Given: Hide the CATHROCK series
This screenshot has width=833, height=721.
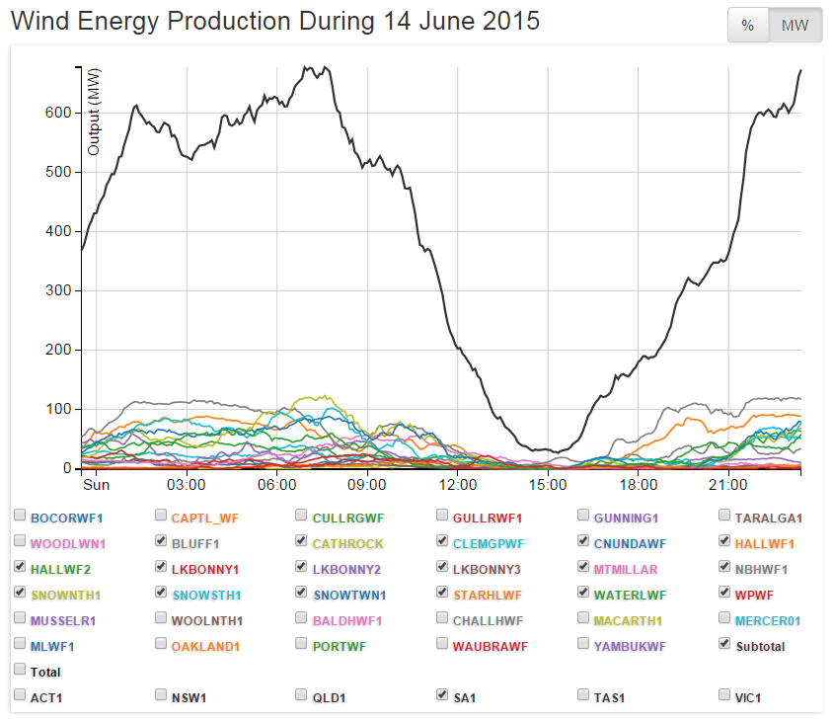Looking at the screenshot, I should tap(302, 541).
